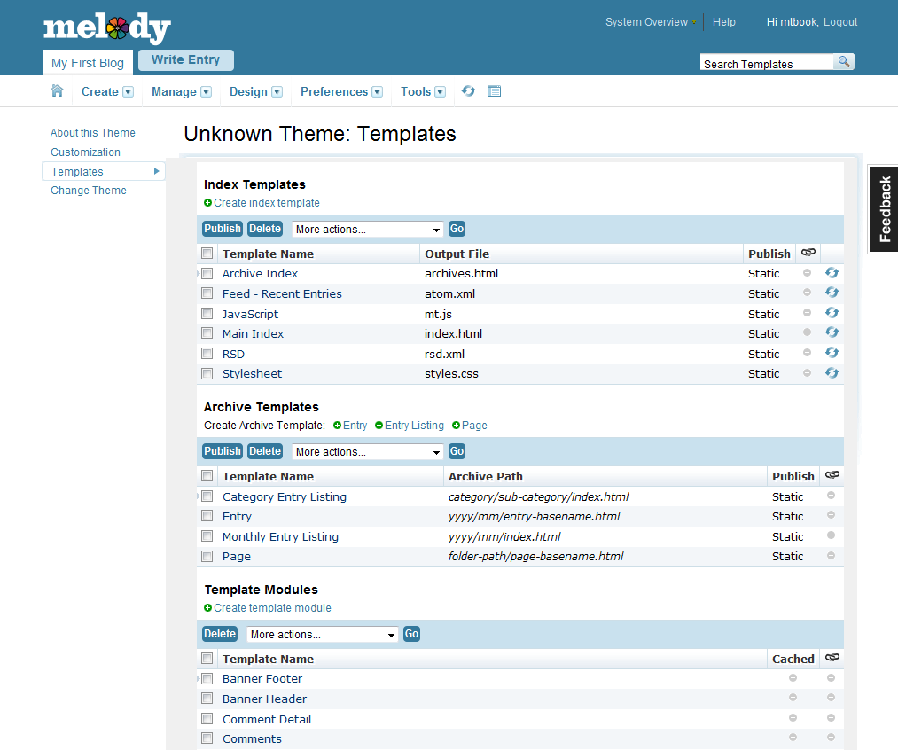This screenshot has height=750, width=898.
Task: Check the JavaScript template checkbox
Action: click(207, 314)
